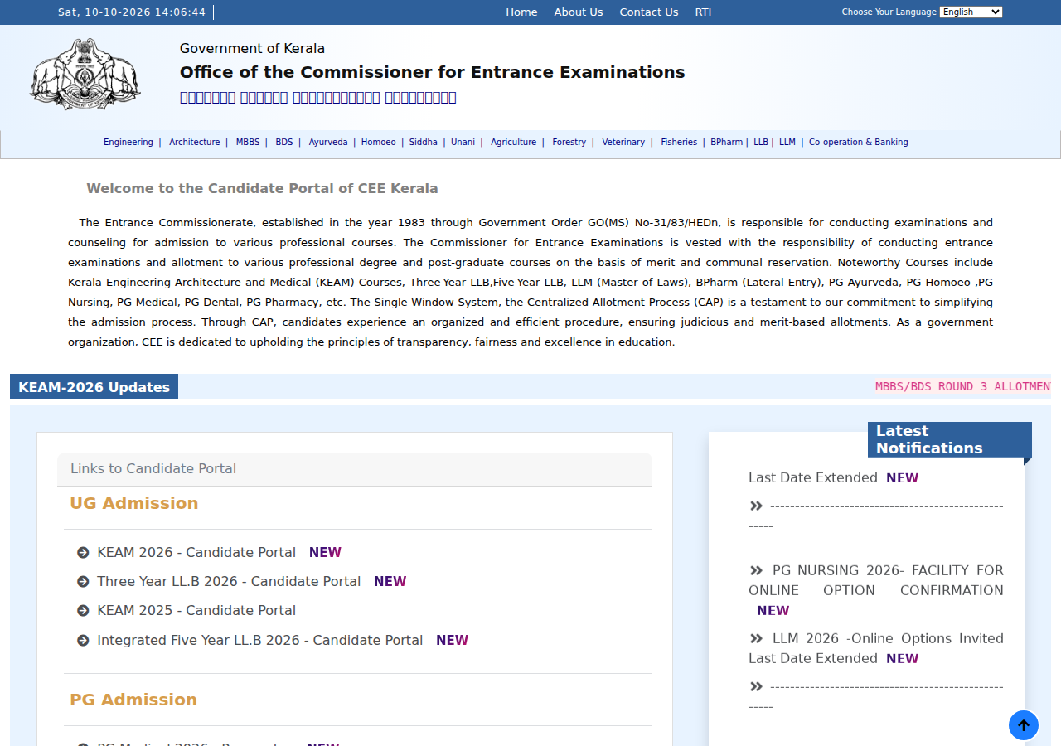Click arrow icon beside Integrated Five Year LL.B
Image resolution: width=1061 pixels, height=746 pixels.
(83, 641)
